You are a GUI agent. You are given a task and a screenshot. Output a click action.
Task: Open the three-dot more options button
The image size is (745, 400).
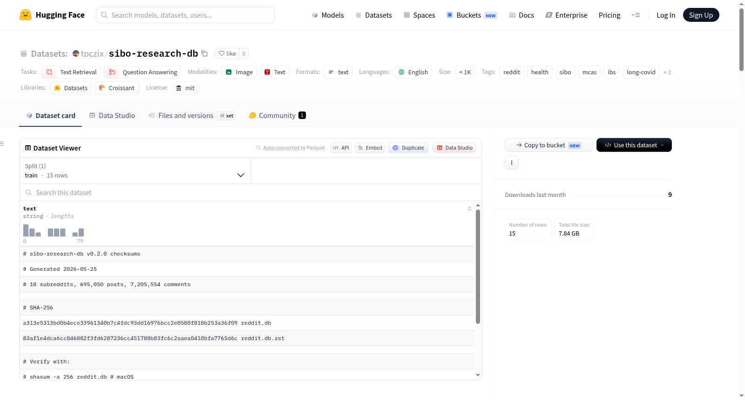pos(512,163)
